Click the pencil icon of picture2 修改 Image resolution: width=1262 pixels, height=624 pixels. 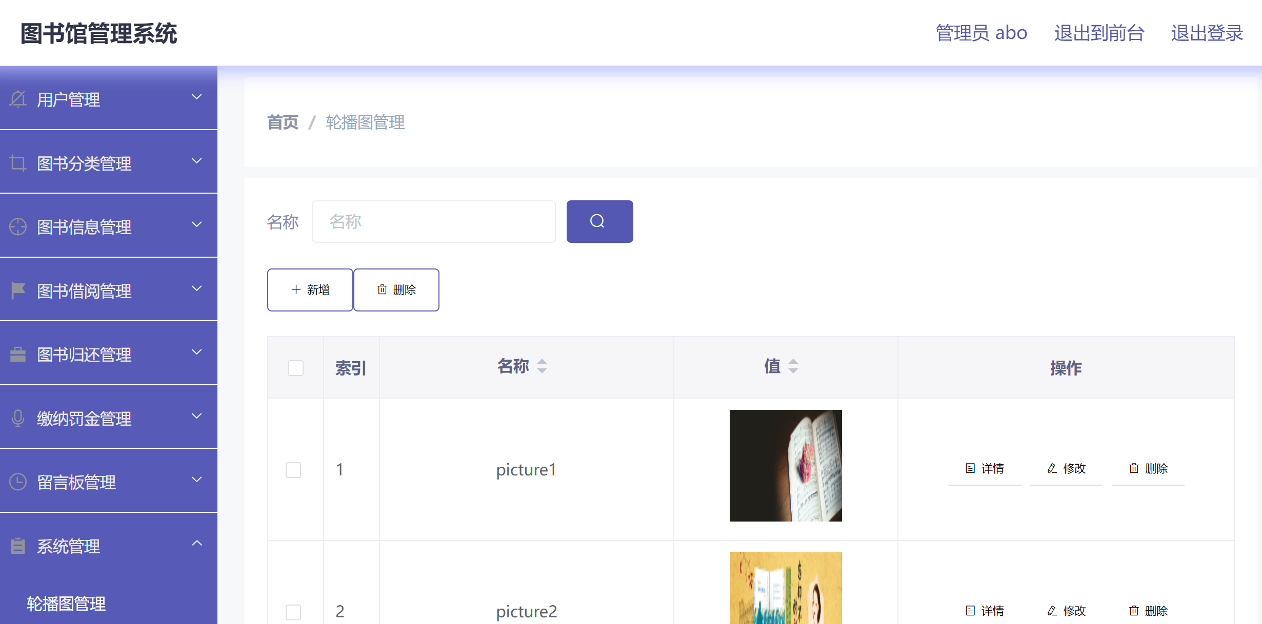[x=1052, y=611]
